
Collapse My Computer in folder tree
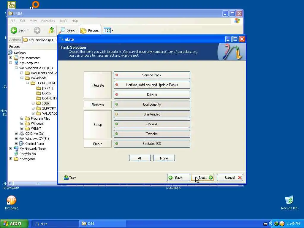click(10, 63)
